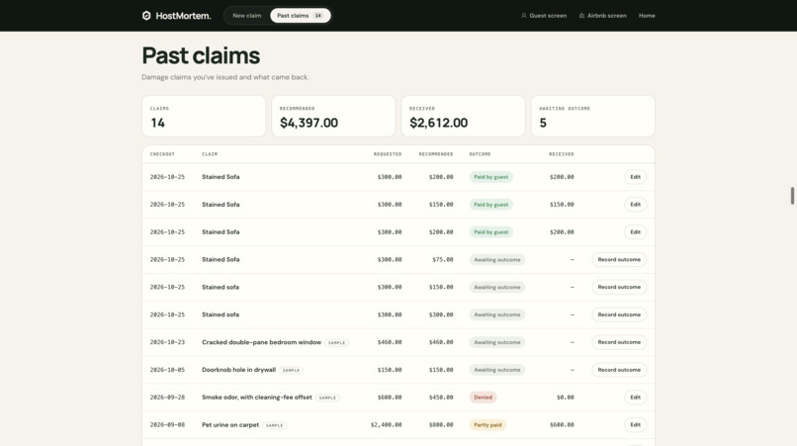Viewport: 797px width, 446px height.
Task: Click the $0.00 received amount
Action: [x=566, y=398]
